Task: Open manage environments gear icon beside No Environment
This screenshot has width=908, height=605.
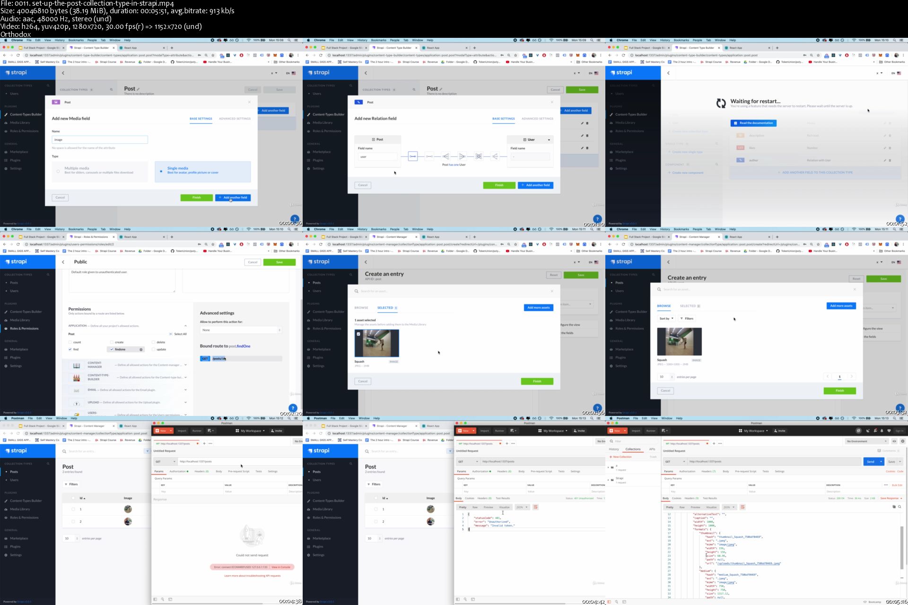Action: click(902, 441)
